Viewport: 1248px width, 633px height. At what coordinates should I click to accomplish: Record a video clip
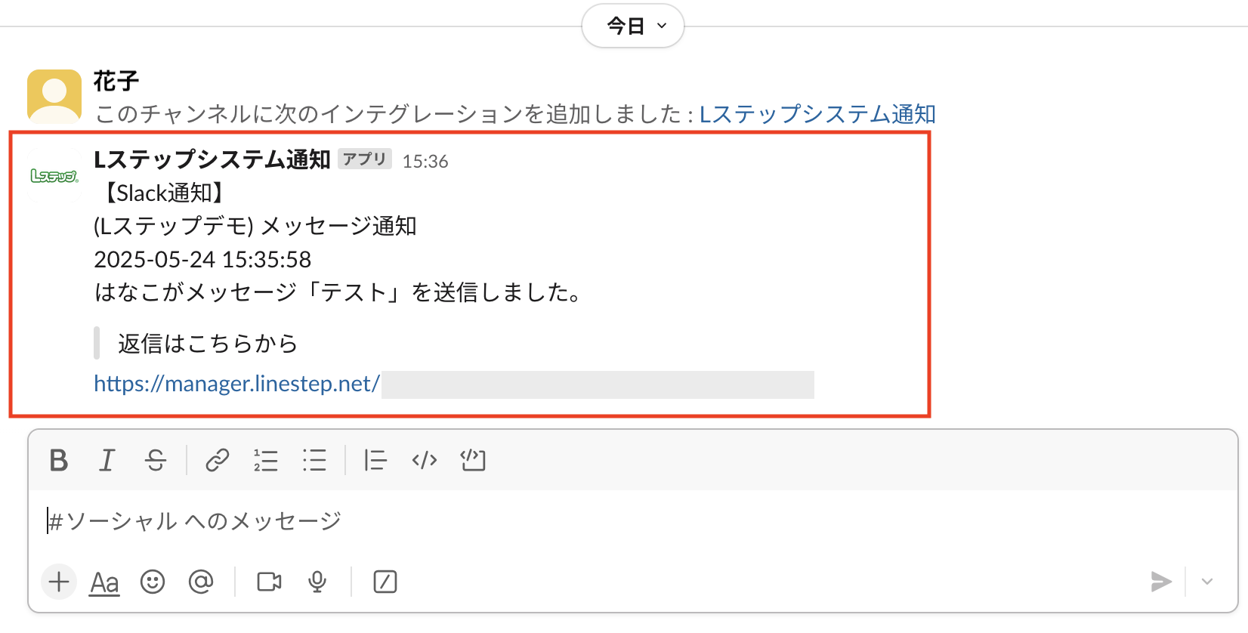[270, 582]
